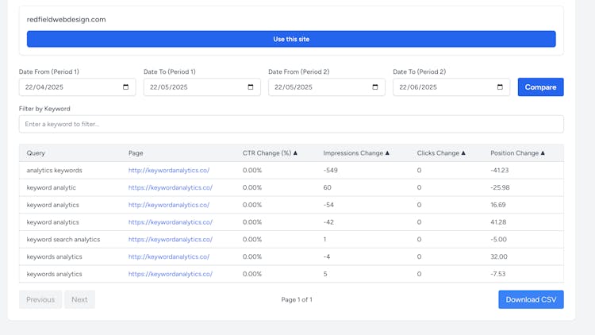Click the Use this site button
Viewport: 595px width, 335px height.
tap(291, 39)
